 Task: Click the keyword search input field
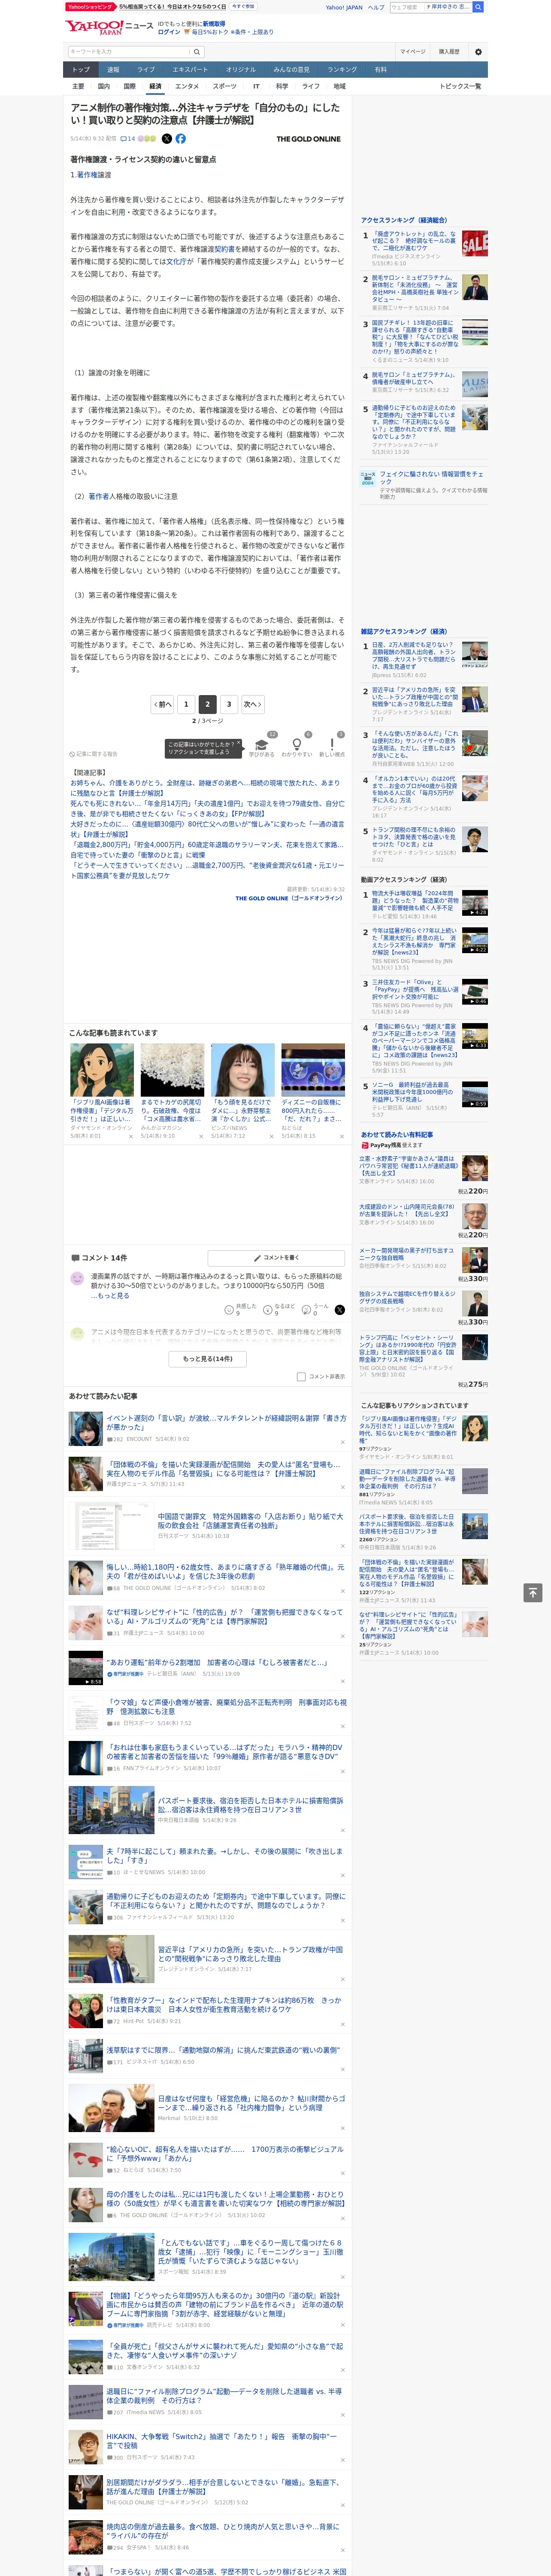[129, 51]
